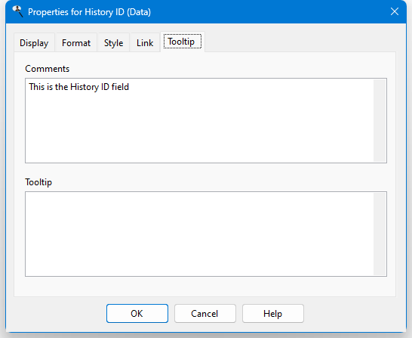Viewport: 412px width, 338px height.
Task: Switch to the Display tab
Action: 34,42
